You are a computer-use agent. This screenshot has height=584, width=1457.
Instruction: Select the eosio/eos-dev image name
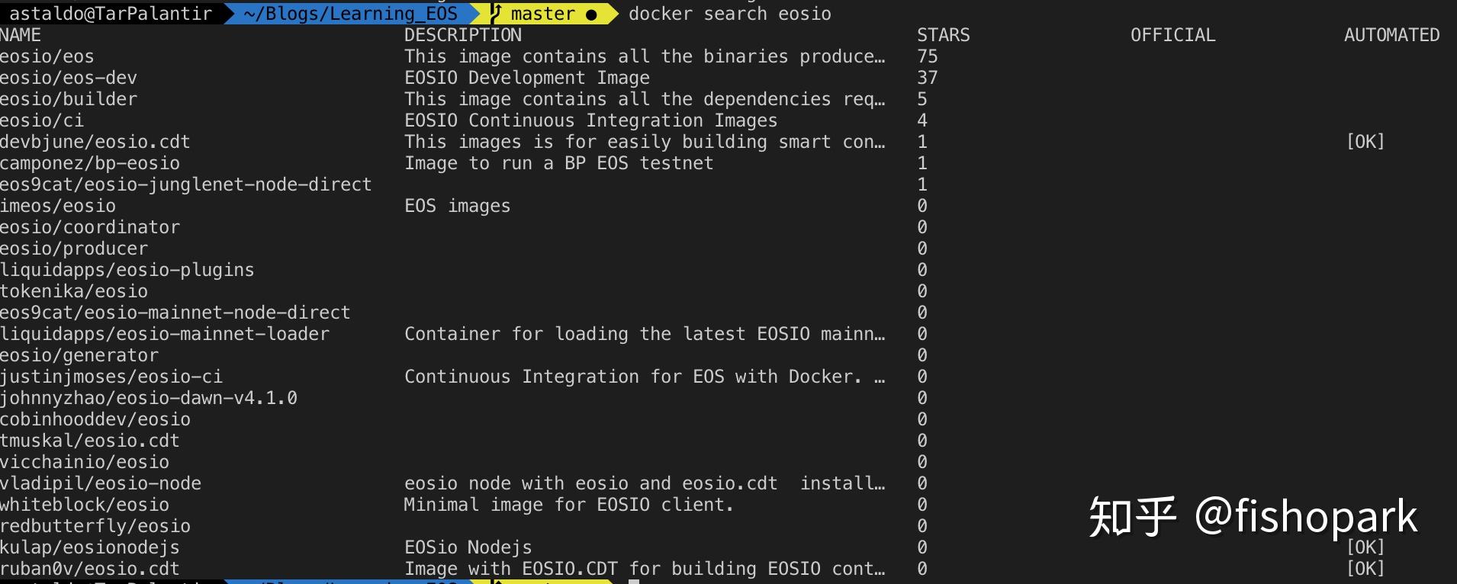click(69, 78)
